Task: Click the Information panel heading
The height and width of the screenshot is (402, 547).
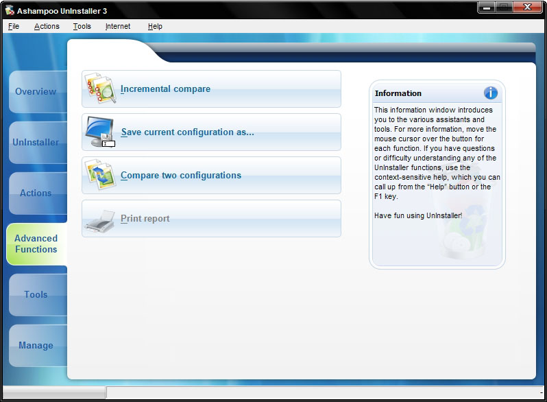Action: (398, 93)
